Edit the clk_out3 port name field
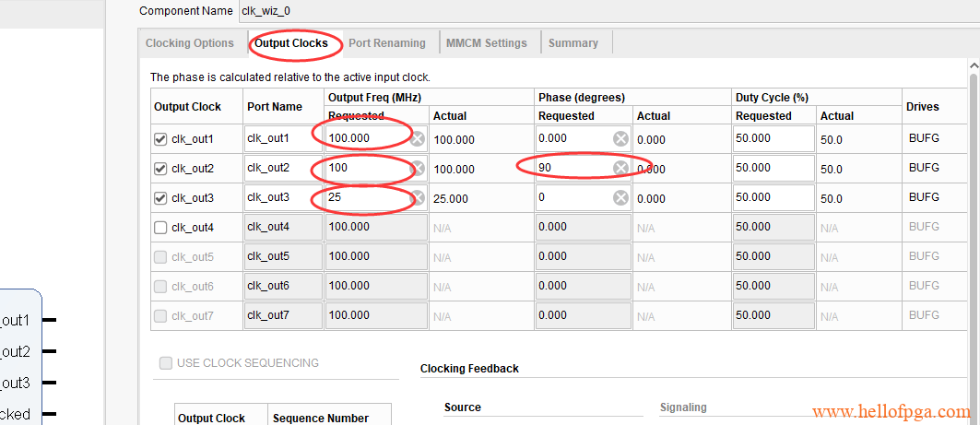 pyautogui.click(x=282, y=198)
